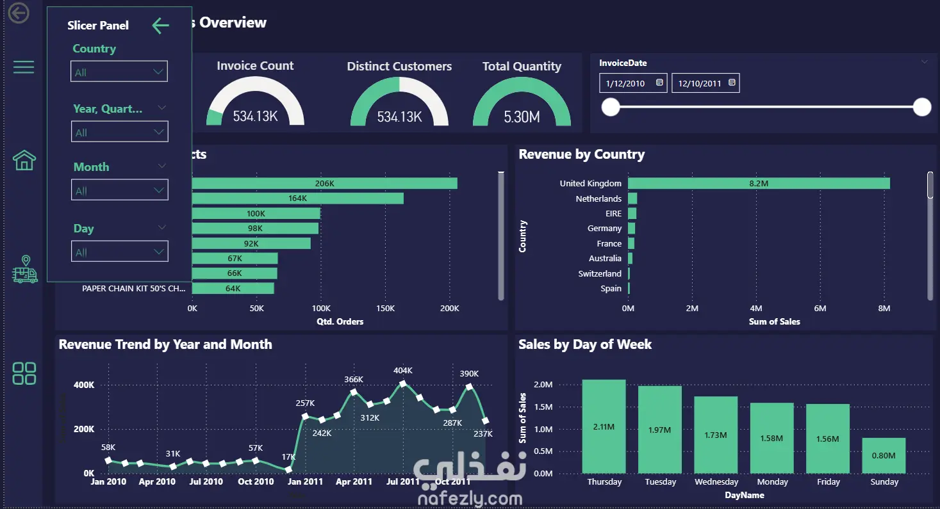Click the Australia country label

coord(605,258)
